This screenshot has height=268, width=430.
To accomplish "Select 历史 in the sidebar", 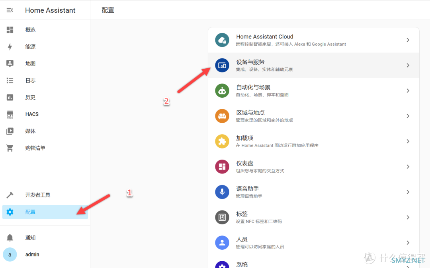I will [30, 97].
